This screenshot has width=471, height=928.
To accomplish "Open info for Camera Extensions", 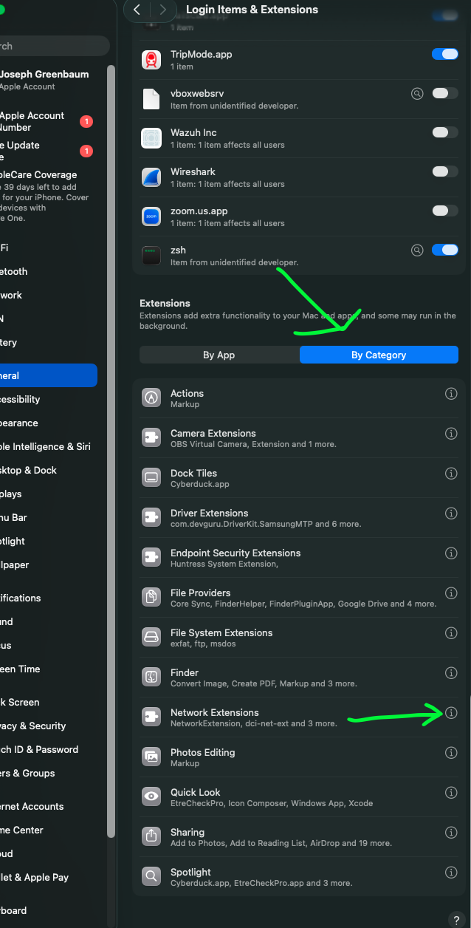I will (451, 434).
